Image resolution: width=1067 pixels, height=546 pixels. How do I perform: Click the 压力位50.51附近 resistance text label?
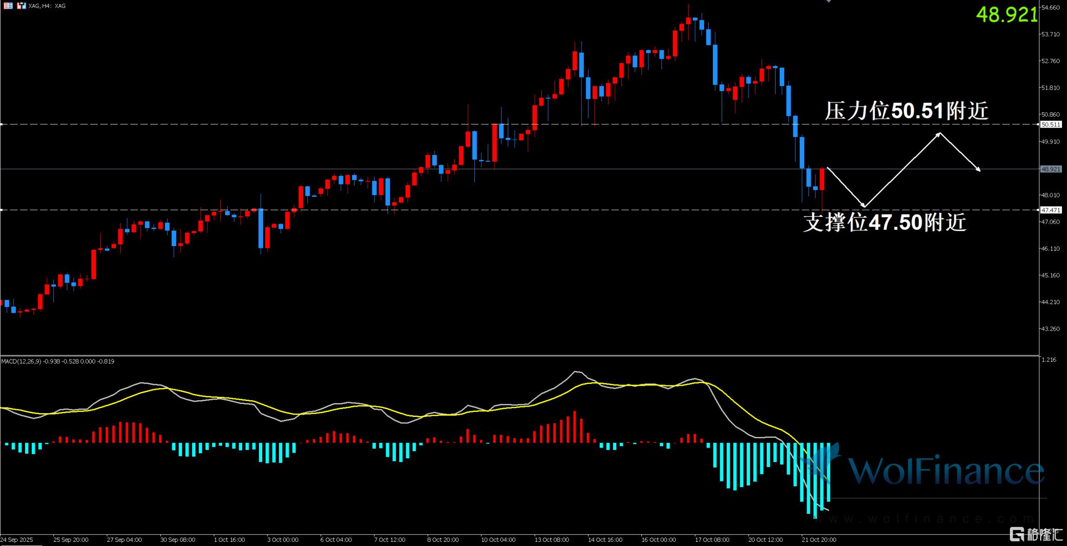point(906,111)
